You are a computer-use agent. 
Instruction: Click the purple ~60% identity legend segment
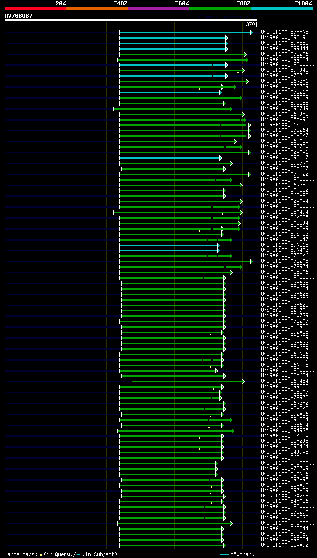[x=158, y=8]
